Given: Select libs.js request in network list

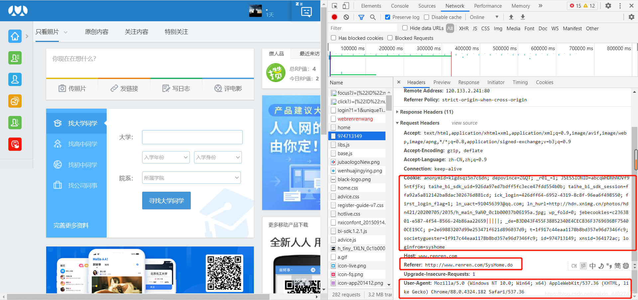Looking at the screenshot, I should click(x=358, y=145).
